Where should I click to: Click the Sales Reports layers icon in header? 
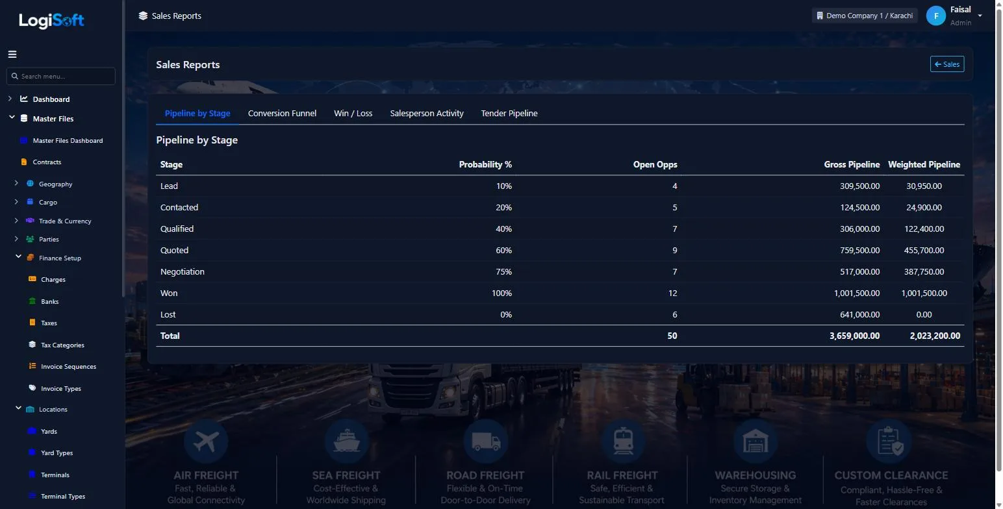click(x=143, y=16)
